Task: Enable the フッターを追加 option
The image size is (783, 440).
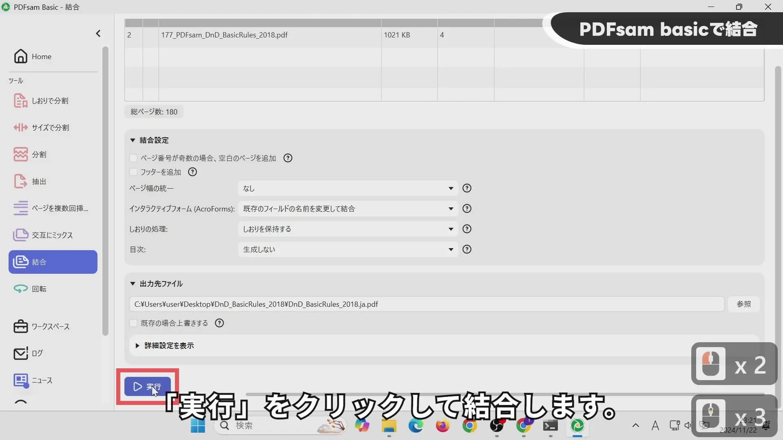Action: coord(133,172)
